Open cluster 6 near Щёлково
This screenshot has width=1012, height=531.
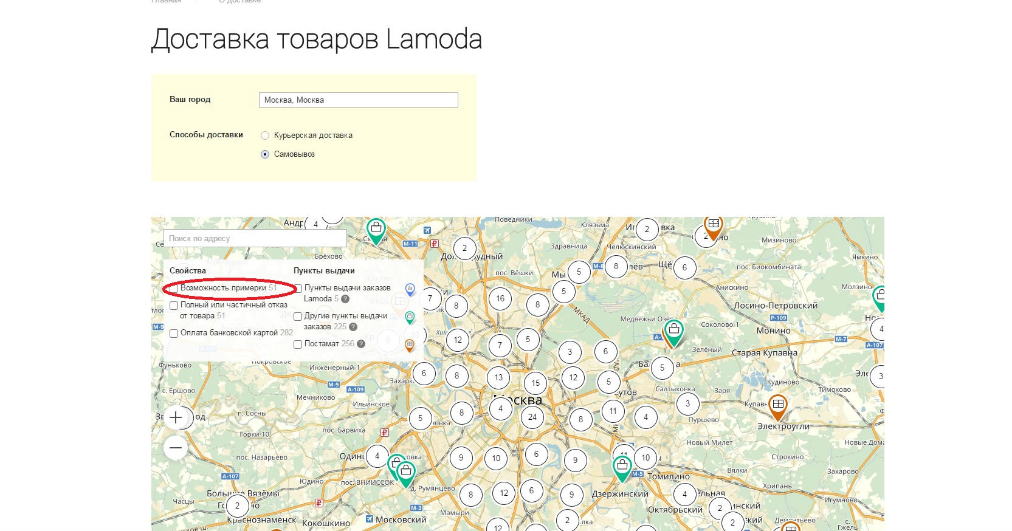click(x=684, y=267)
